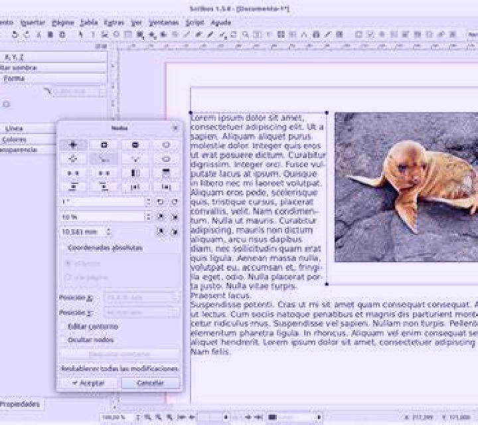
Task: Open the page number dropdown in status bar
Action: 226,417
